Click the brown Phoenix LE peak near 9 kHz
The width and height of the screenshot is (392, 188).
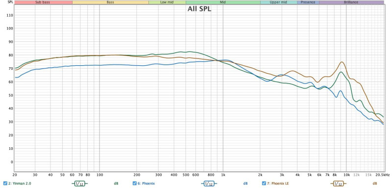[342, 62]
